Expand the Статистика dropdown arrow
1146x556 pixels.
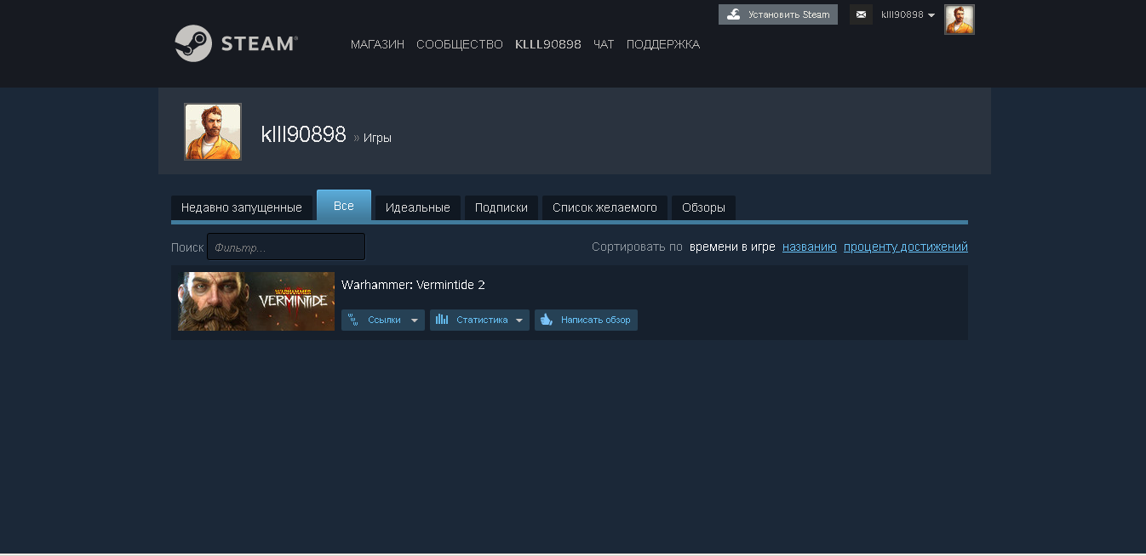[519, 321]
